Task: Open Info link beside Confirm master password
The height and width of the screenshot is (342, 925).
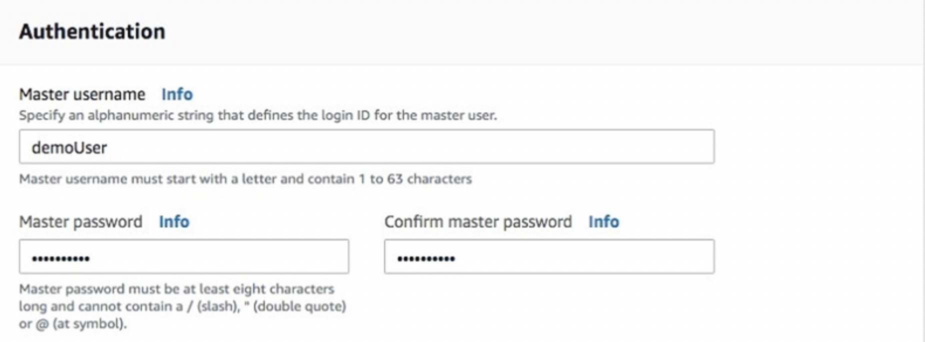Action: [x=603, y=221]
